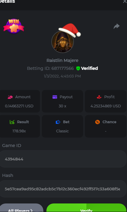Click the pink Amount icon

pyautogui.click(x=10, y=97)
